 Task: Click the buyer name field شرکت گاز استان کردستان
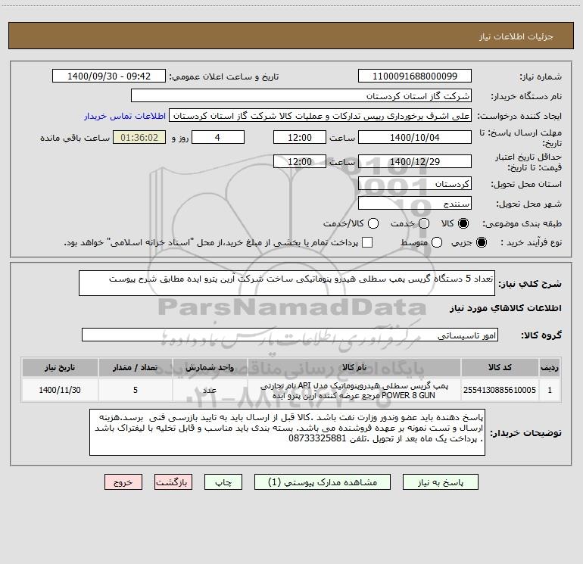301,96
